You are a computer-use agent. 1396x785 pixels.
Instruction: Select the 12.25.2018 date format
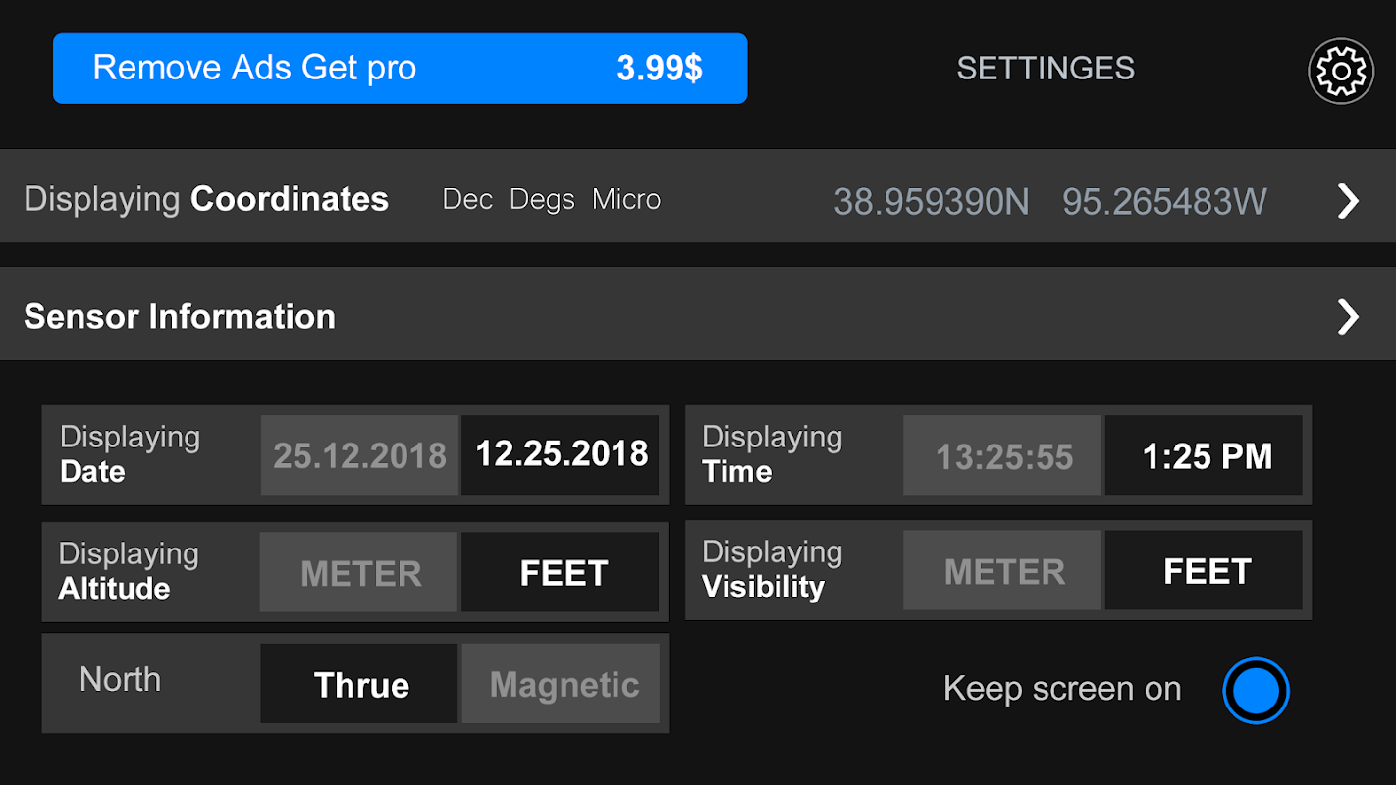(x=562, y=454)
